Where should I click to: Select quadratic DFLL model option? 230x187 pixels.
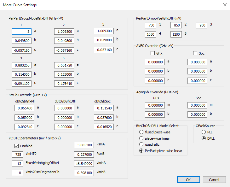click(x=141, y=144)
